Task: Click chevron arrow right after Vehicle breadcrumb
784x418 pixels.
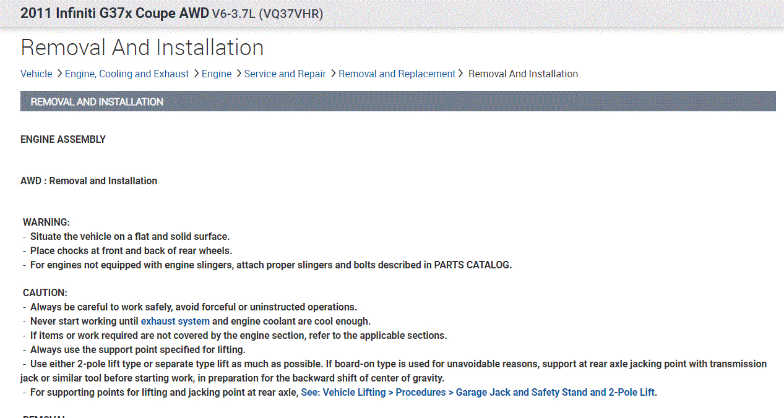Action: point(59,74)
